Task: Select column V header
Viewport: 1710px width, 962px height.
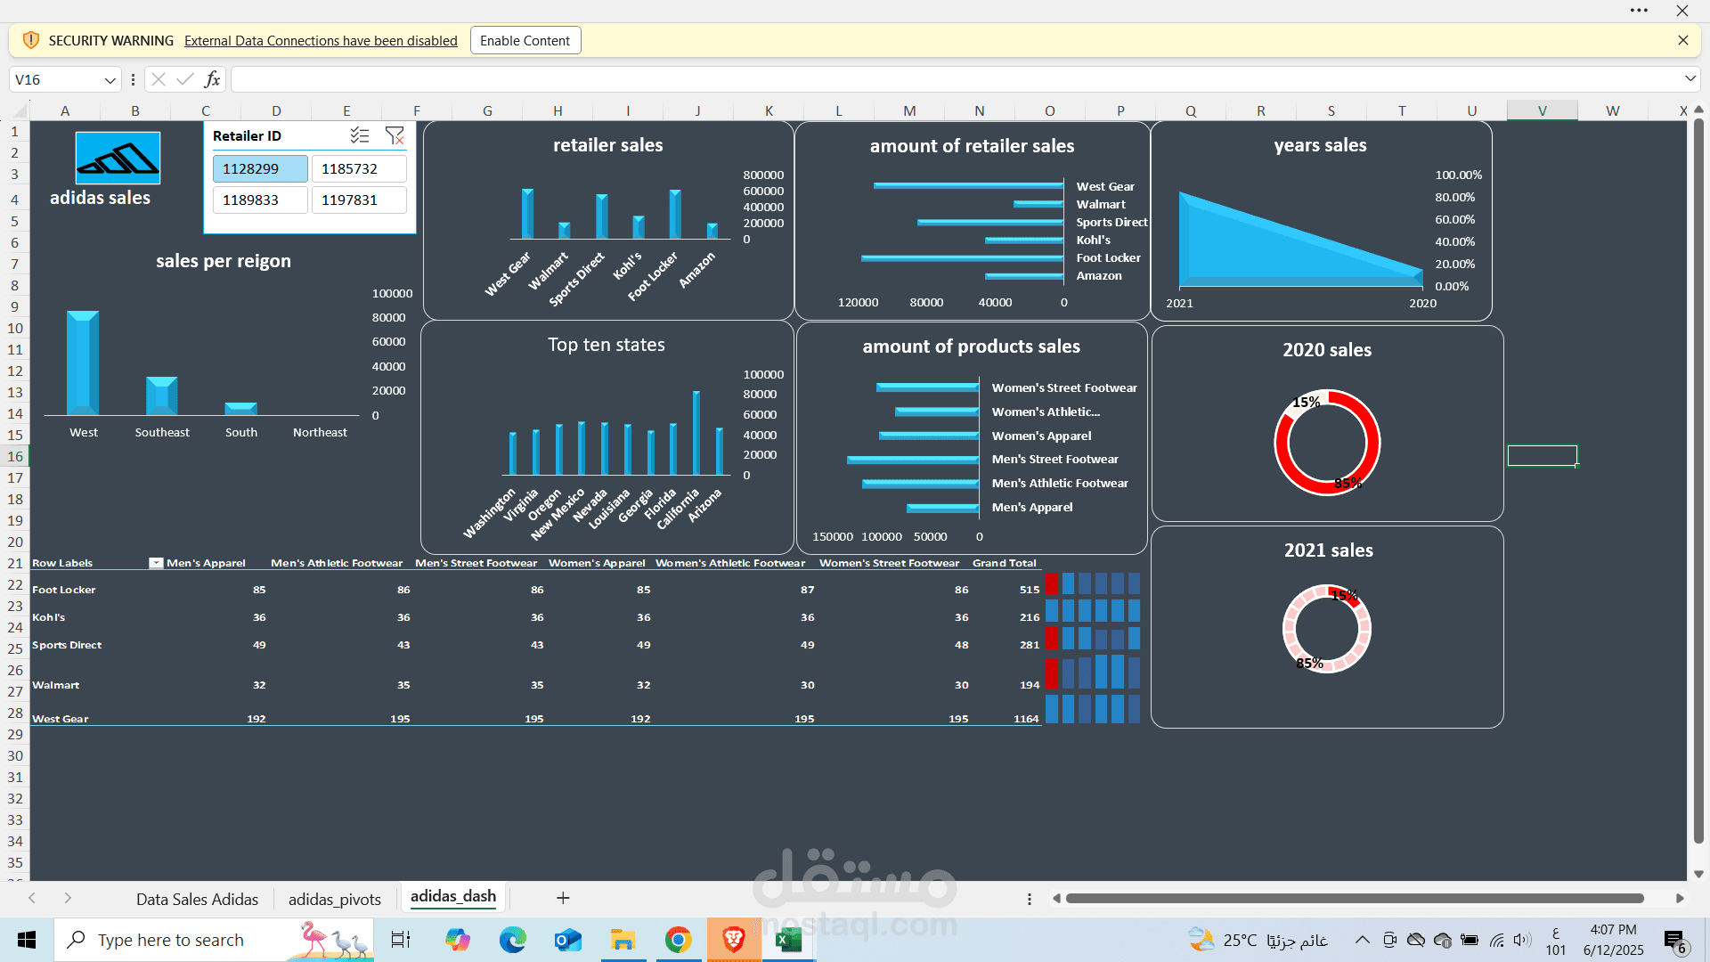Action: (1542, 110)
